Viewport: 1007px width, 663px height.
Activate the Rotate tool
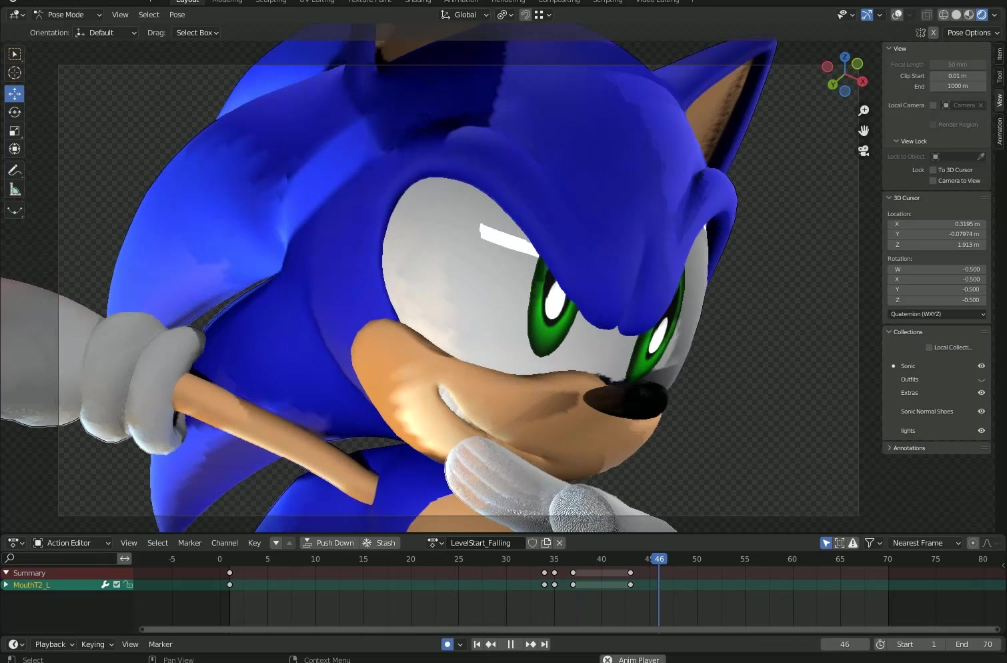[15, 112]
